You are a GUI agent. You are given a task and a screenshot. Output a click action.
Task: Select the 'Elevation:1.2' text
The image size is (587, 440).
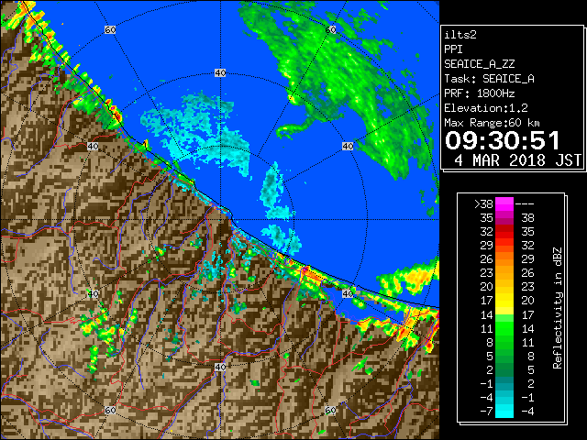tap(486, 108)
